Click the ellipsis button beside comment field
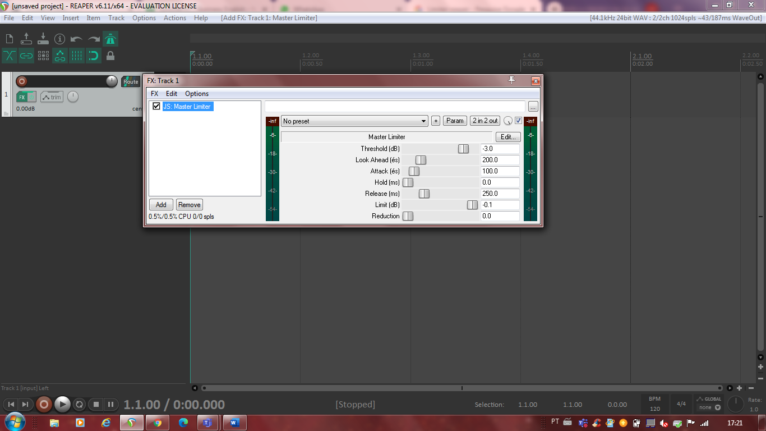This screenshot has width=766, height=431. click(533, 106)
